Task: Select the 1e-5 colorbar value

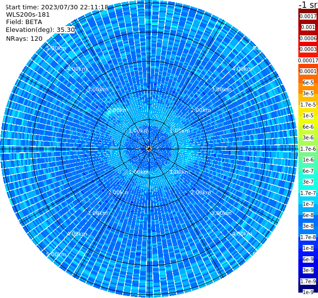Action: click(x=308, y=115)
